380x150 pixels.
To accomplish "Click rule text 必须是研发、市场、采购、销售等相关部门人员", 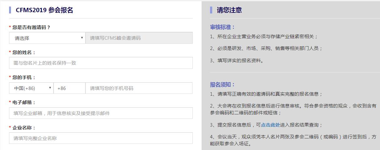I will pyautogui.click(x=268, y=48).
